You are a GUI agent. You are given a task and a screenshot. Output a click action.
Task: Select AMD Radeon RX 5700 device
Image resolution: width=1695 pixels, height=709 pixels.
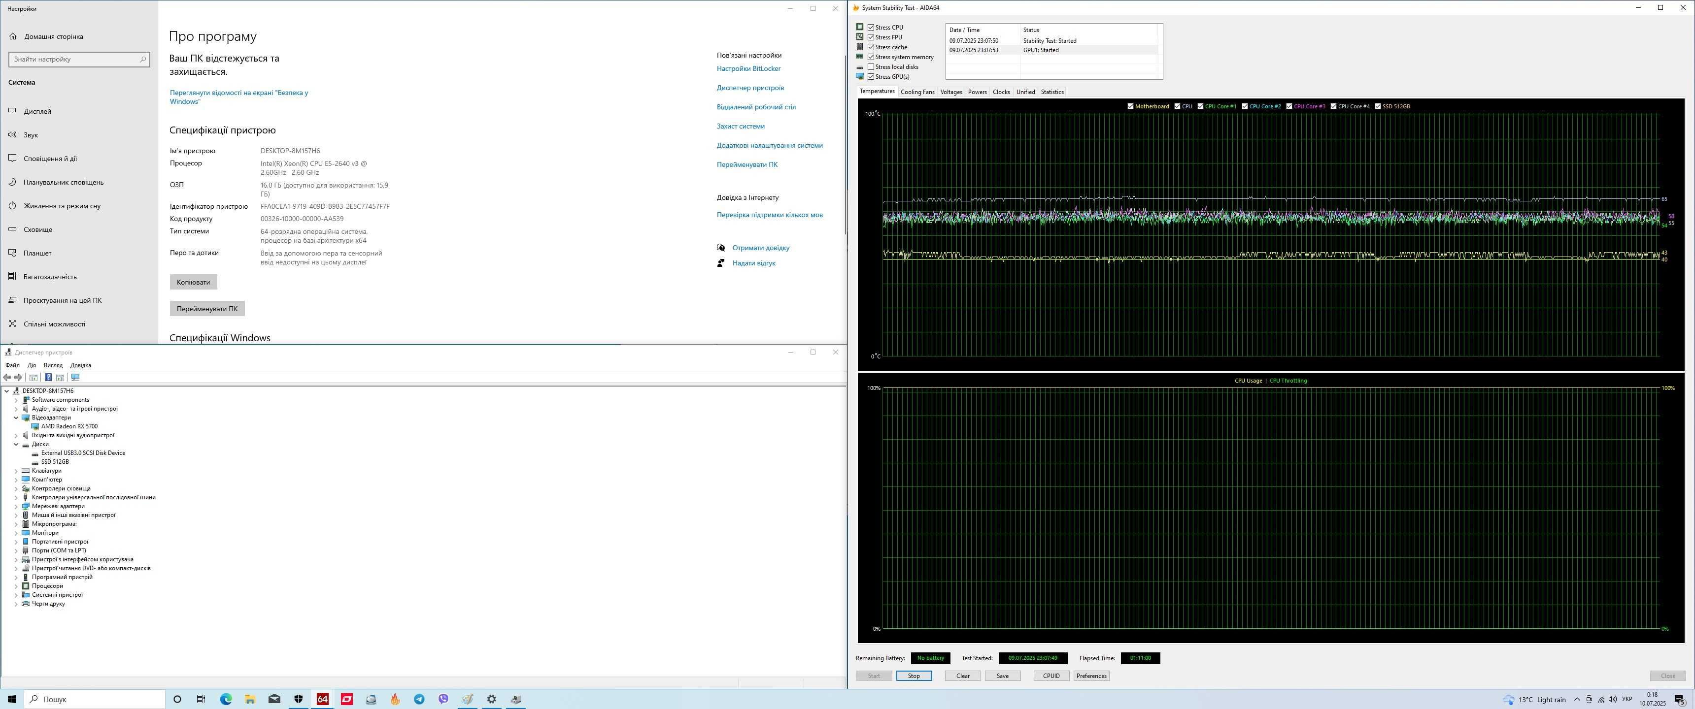pos(69,427)
